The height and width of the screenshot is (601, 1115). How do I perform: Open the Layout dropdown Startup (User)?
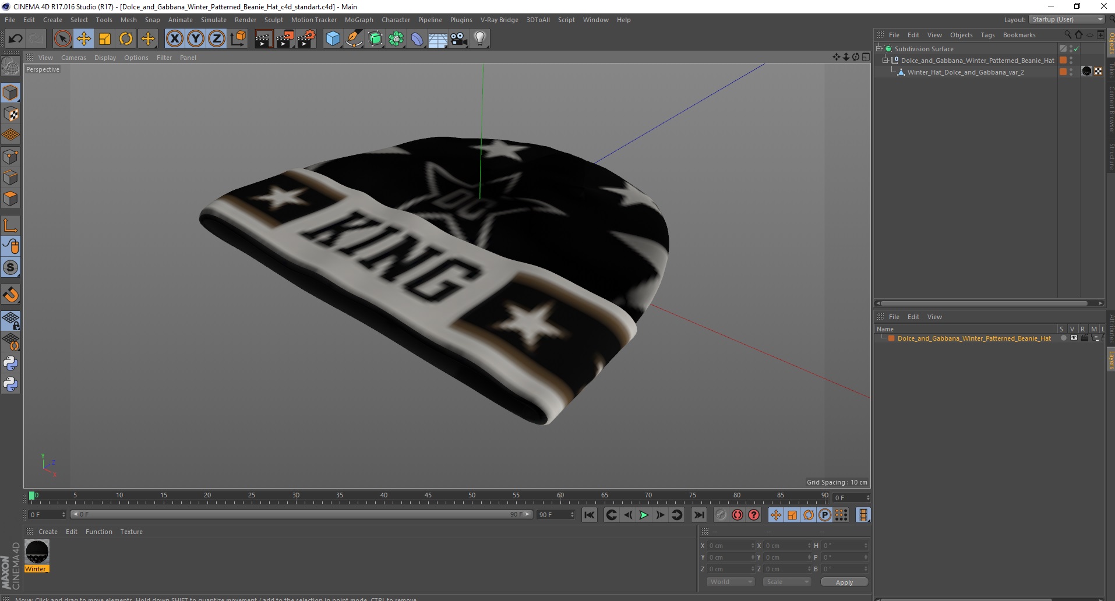(x=1067, y=19)
